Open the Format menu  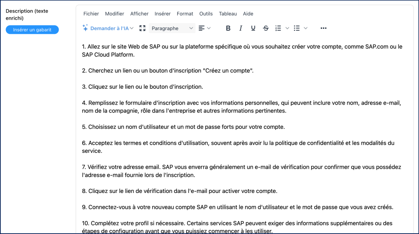click(x=185, y=14)
